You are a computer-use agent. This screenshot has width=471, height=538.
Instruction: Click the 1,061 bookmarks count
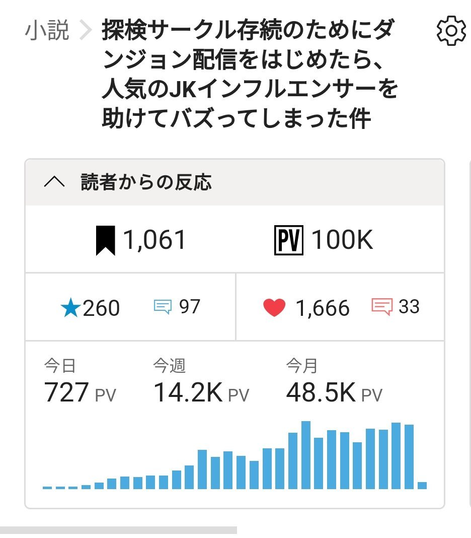point(154,240)
